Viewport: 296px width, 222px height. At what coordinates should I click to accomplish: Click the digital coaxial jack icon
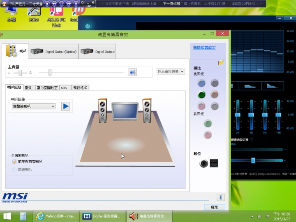[203, 163]
